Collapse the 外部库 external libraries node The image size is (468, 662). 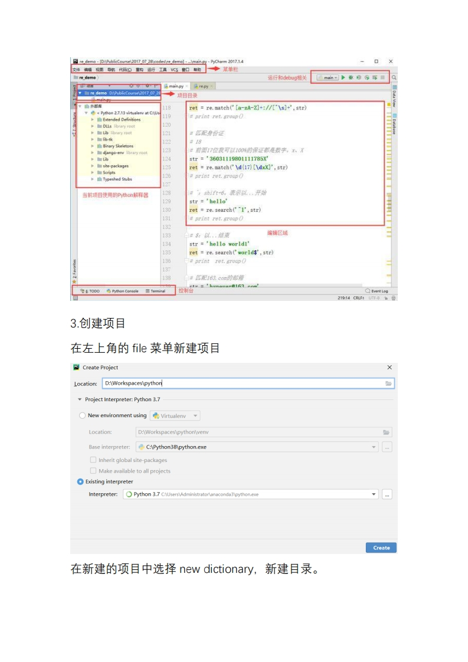tap(80, 106)
